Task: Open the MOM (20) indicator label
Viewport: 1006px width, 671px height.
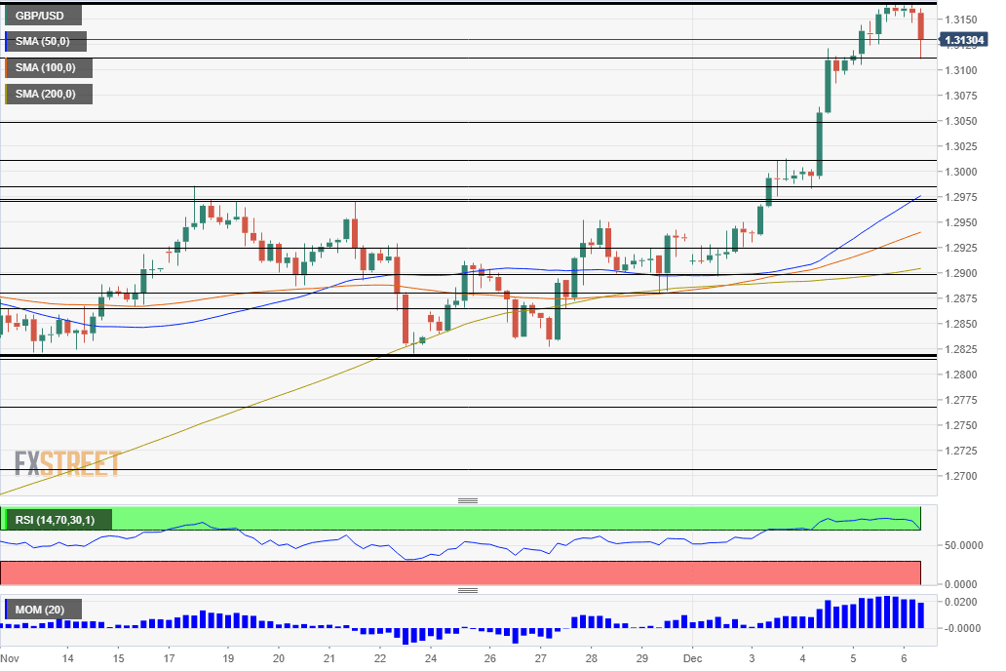Action: [42, 609]
